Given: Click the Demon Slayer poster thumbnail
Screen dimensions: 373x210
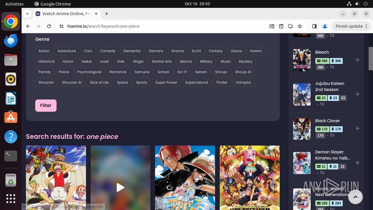Looking at the screenshot, I should click(x=302, y=163).
